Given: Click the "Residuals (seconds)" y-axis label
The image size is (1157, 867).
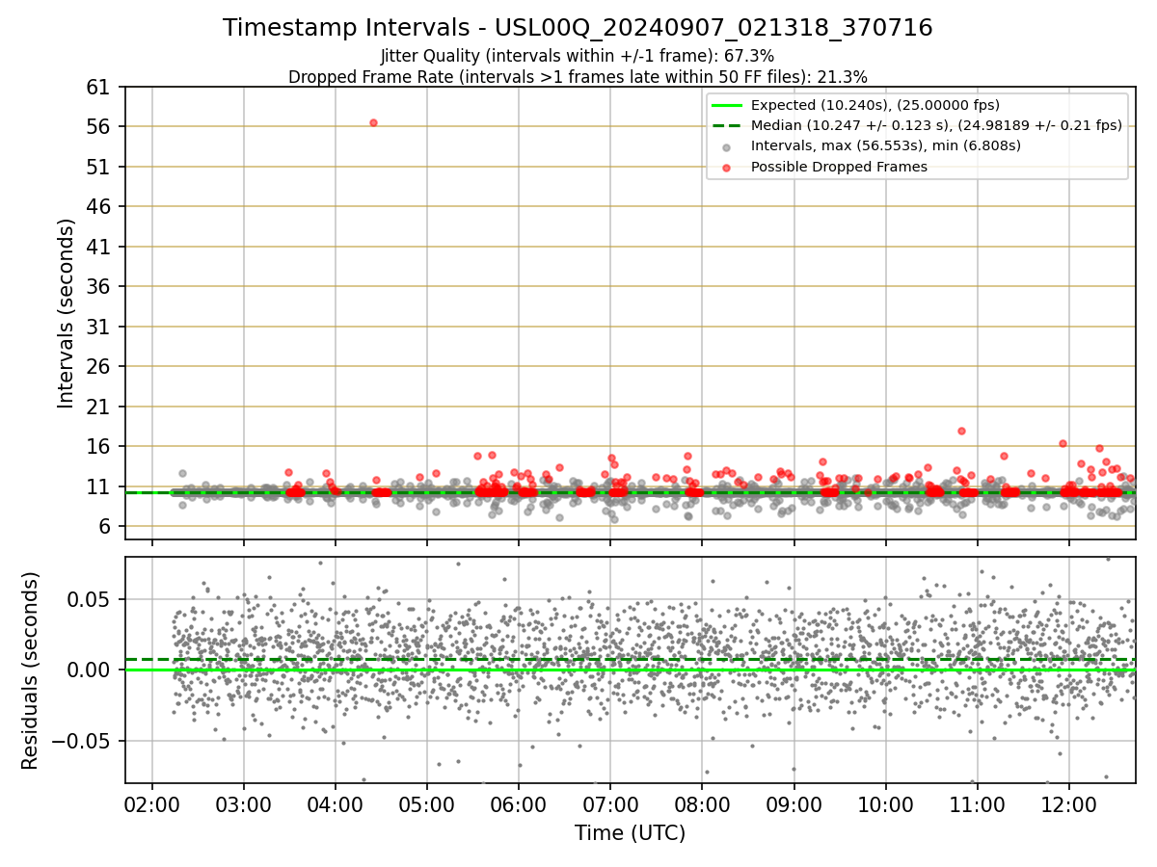Looking at the screenshot, I should click(31, 670).
